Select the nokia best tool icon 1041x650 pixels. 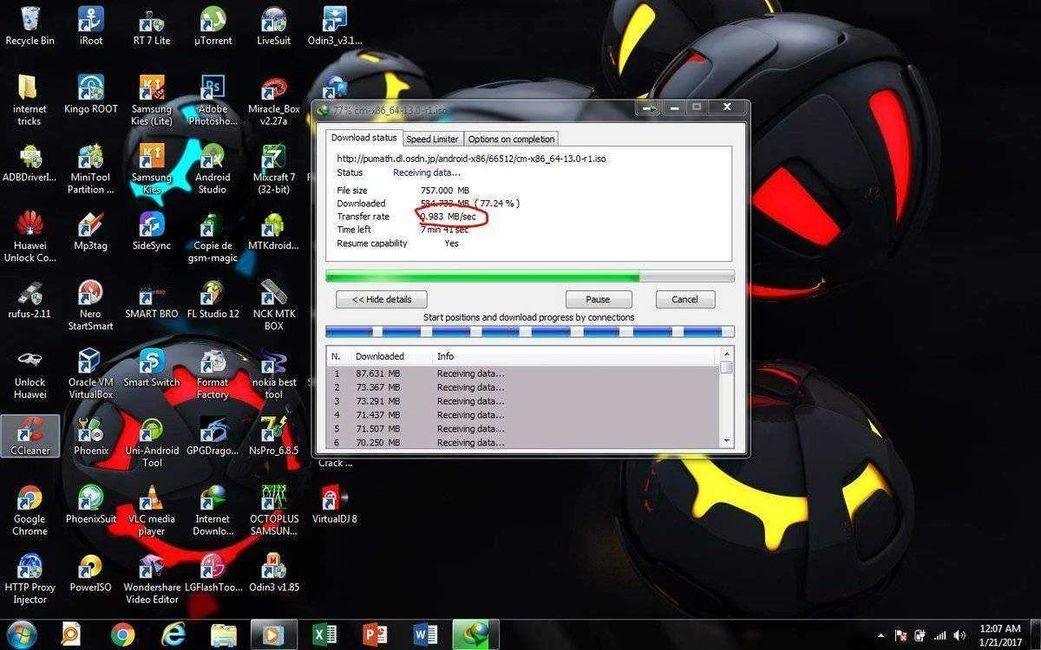tap(274, 373)
